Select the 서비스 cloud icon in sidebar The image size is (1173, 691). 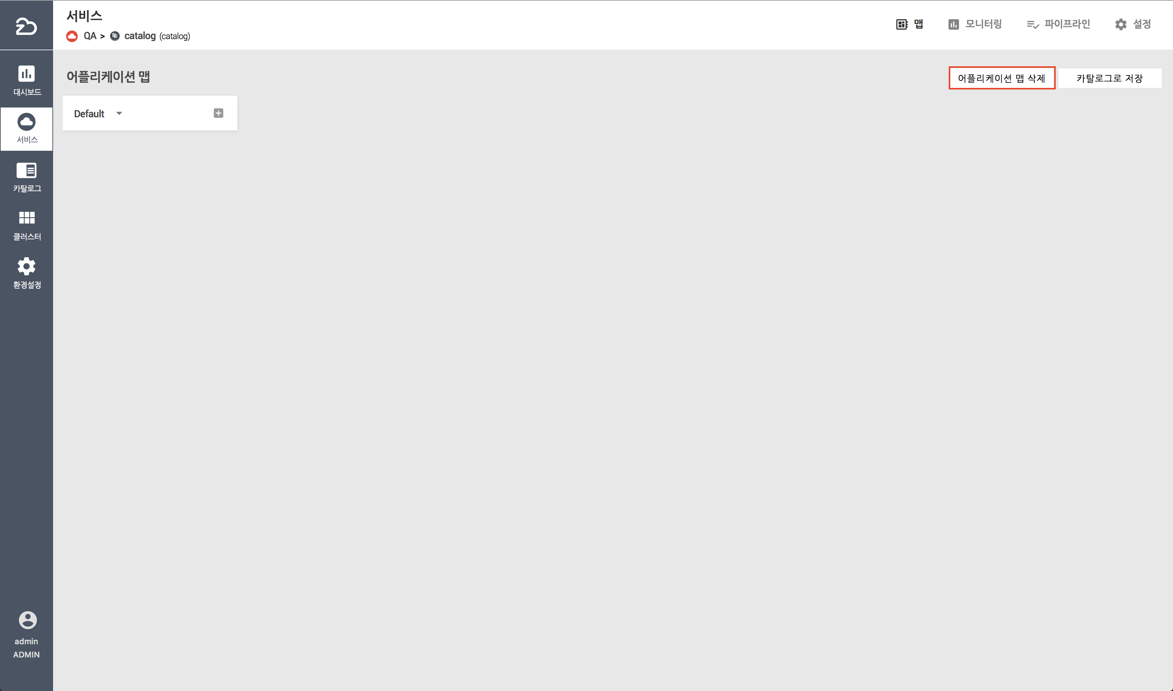pyautogui.click(x=27, y=122)
